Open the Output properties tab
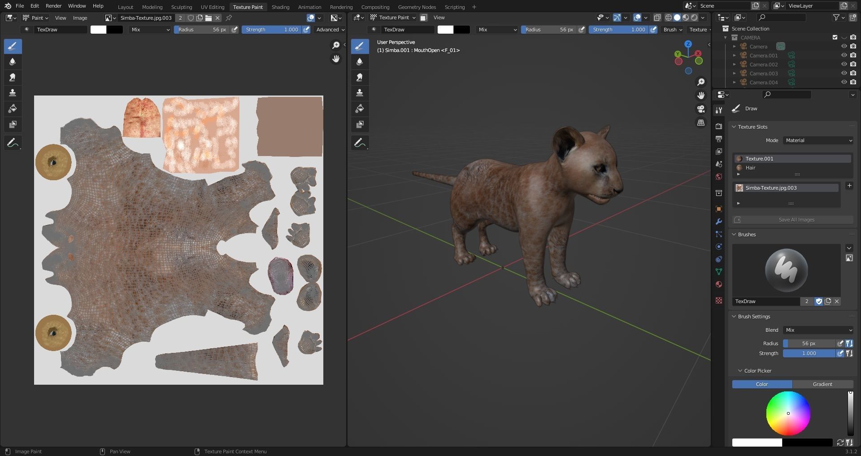Screen dimensions: 861x456 point(719,139)
